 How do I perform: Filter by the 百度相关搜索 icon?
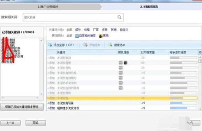pos(77,36)
